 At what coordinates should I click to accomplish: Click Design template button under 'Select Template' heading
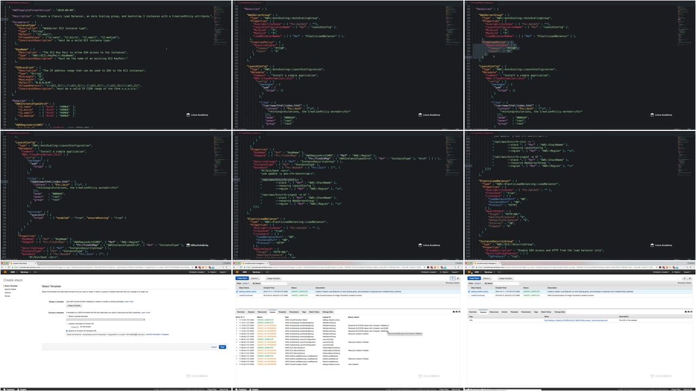tap(74, 305)
